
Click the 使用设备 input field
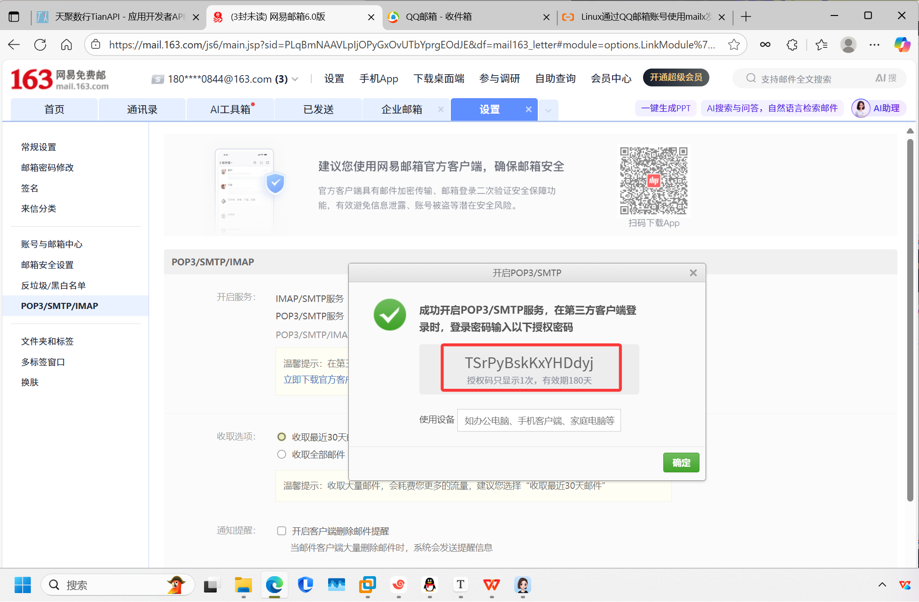[x=539, y=420]
